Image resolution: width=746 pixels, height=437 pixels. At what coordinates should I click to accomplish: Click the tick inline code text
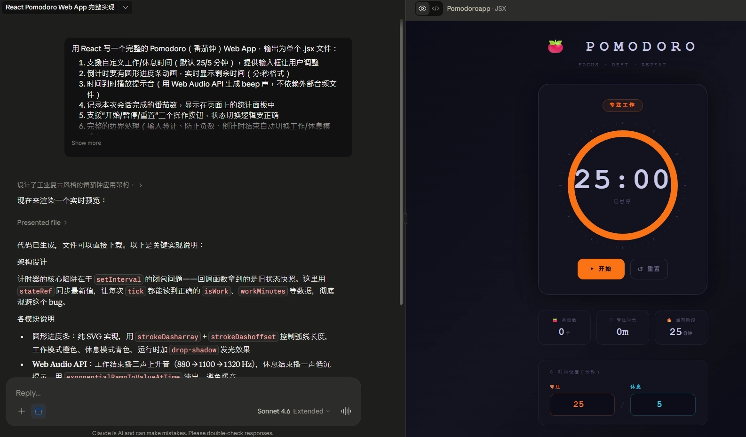pos(135,291)
